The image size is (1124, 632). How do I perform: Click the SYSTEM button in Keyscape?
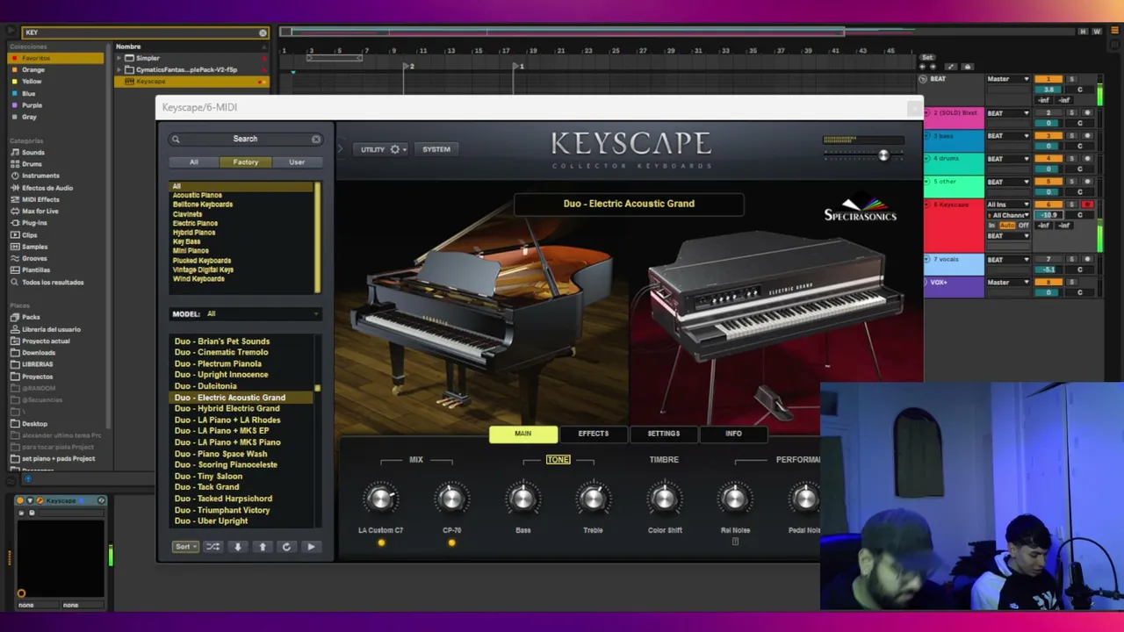click(x=436, y=149)
